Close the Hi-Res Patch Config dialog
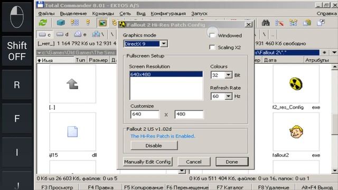Image resolution: width=338 pixels, height=190 pixels. (x=249, y=24)
